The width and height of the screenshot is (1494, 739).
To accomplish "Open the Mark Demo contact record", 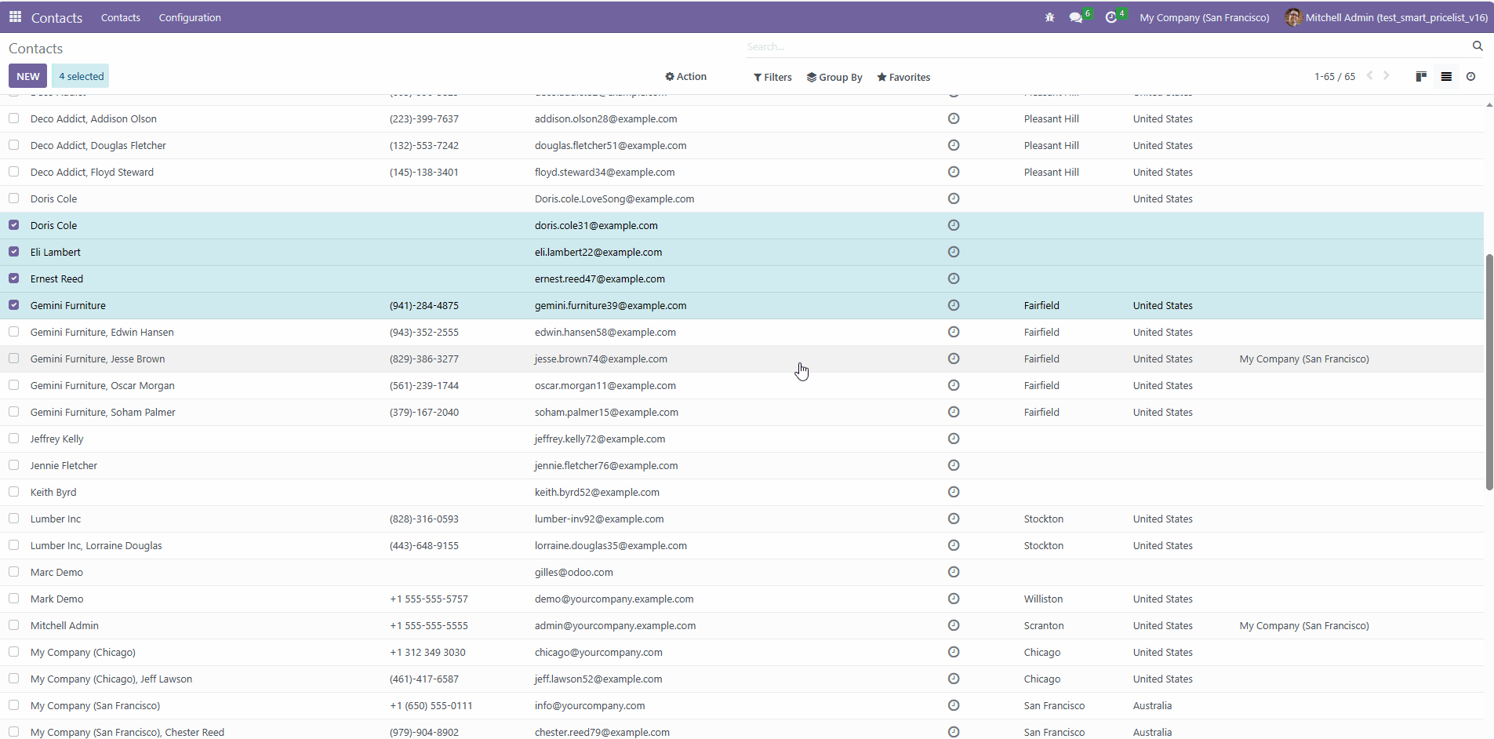I will (x=57, y=599).
